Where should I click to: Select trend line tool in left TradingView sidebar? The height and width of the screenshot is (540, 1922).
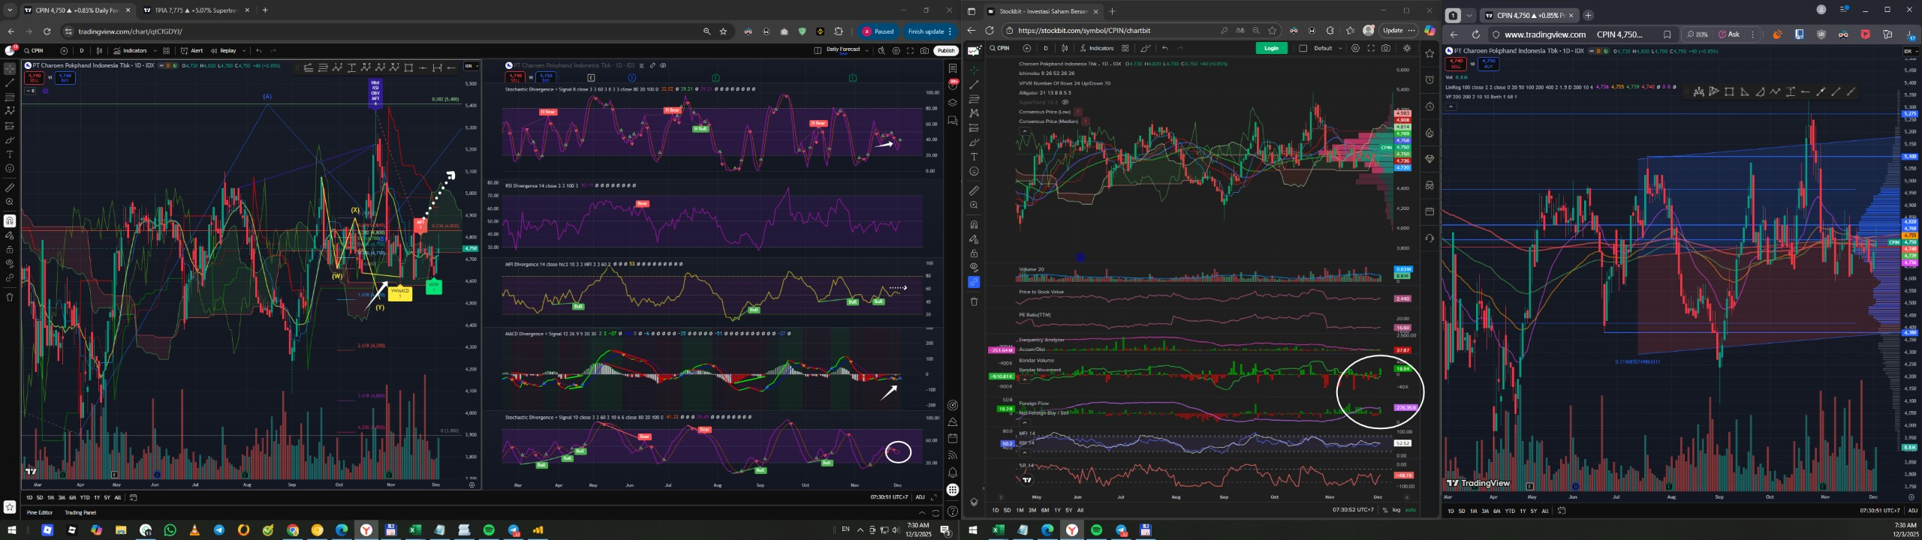coord(10,83)
